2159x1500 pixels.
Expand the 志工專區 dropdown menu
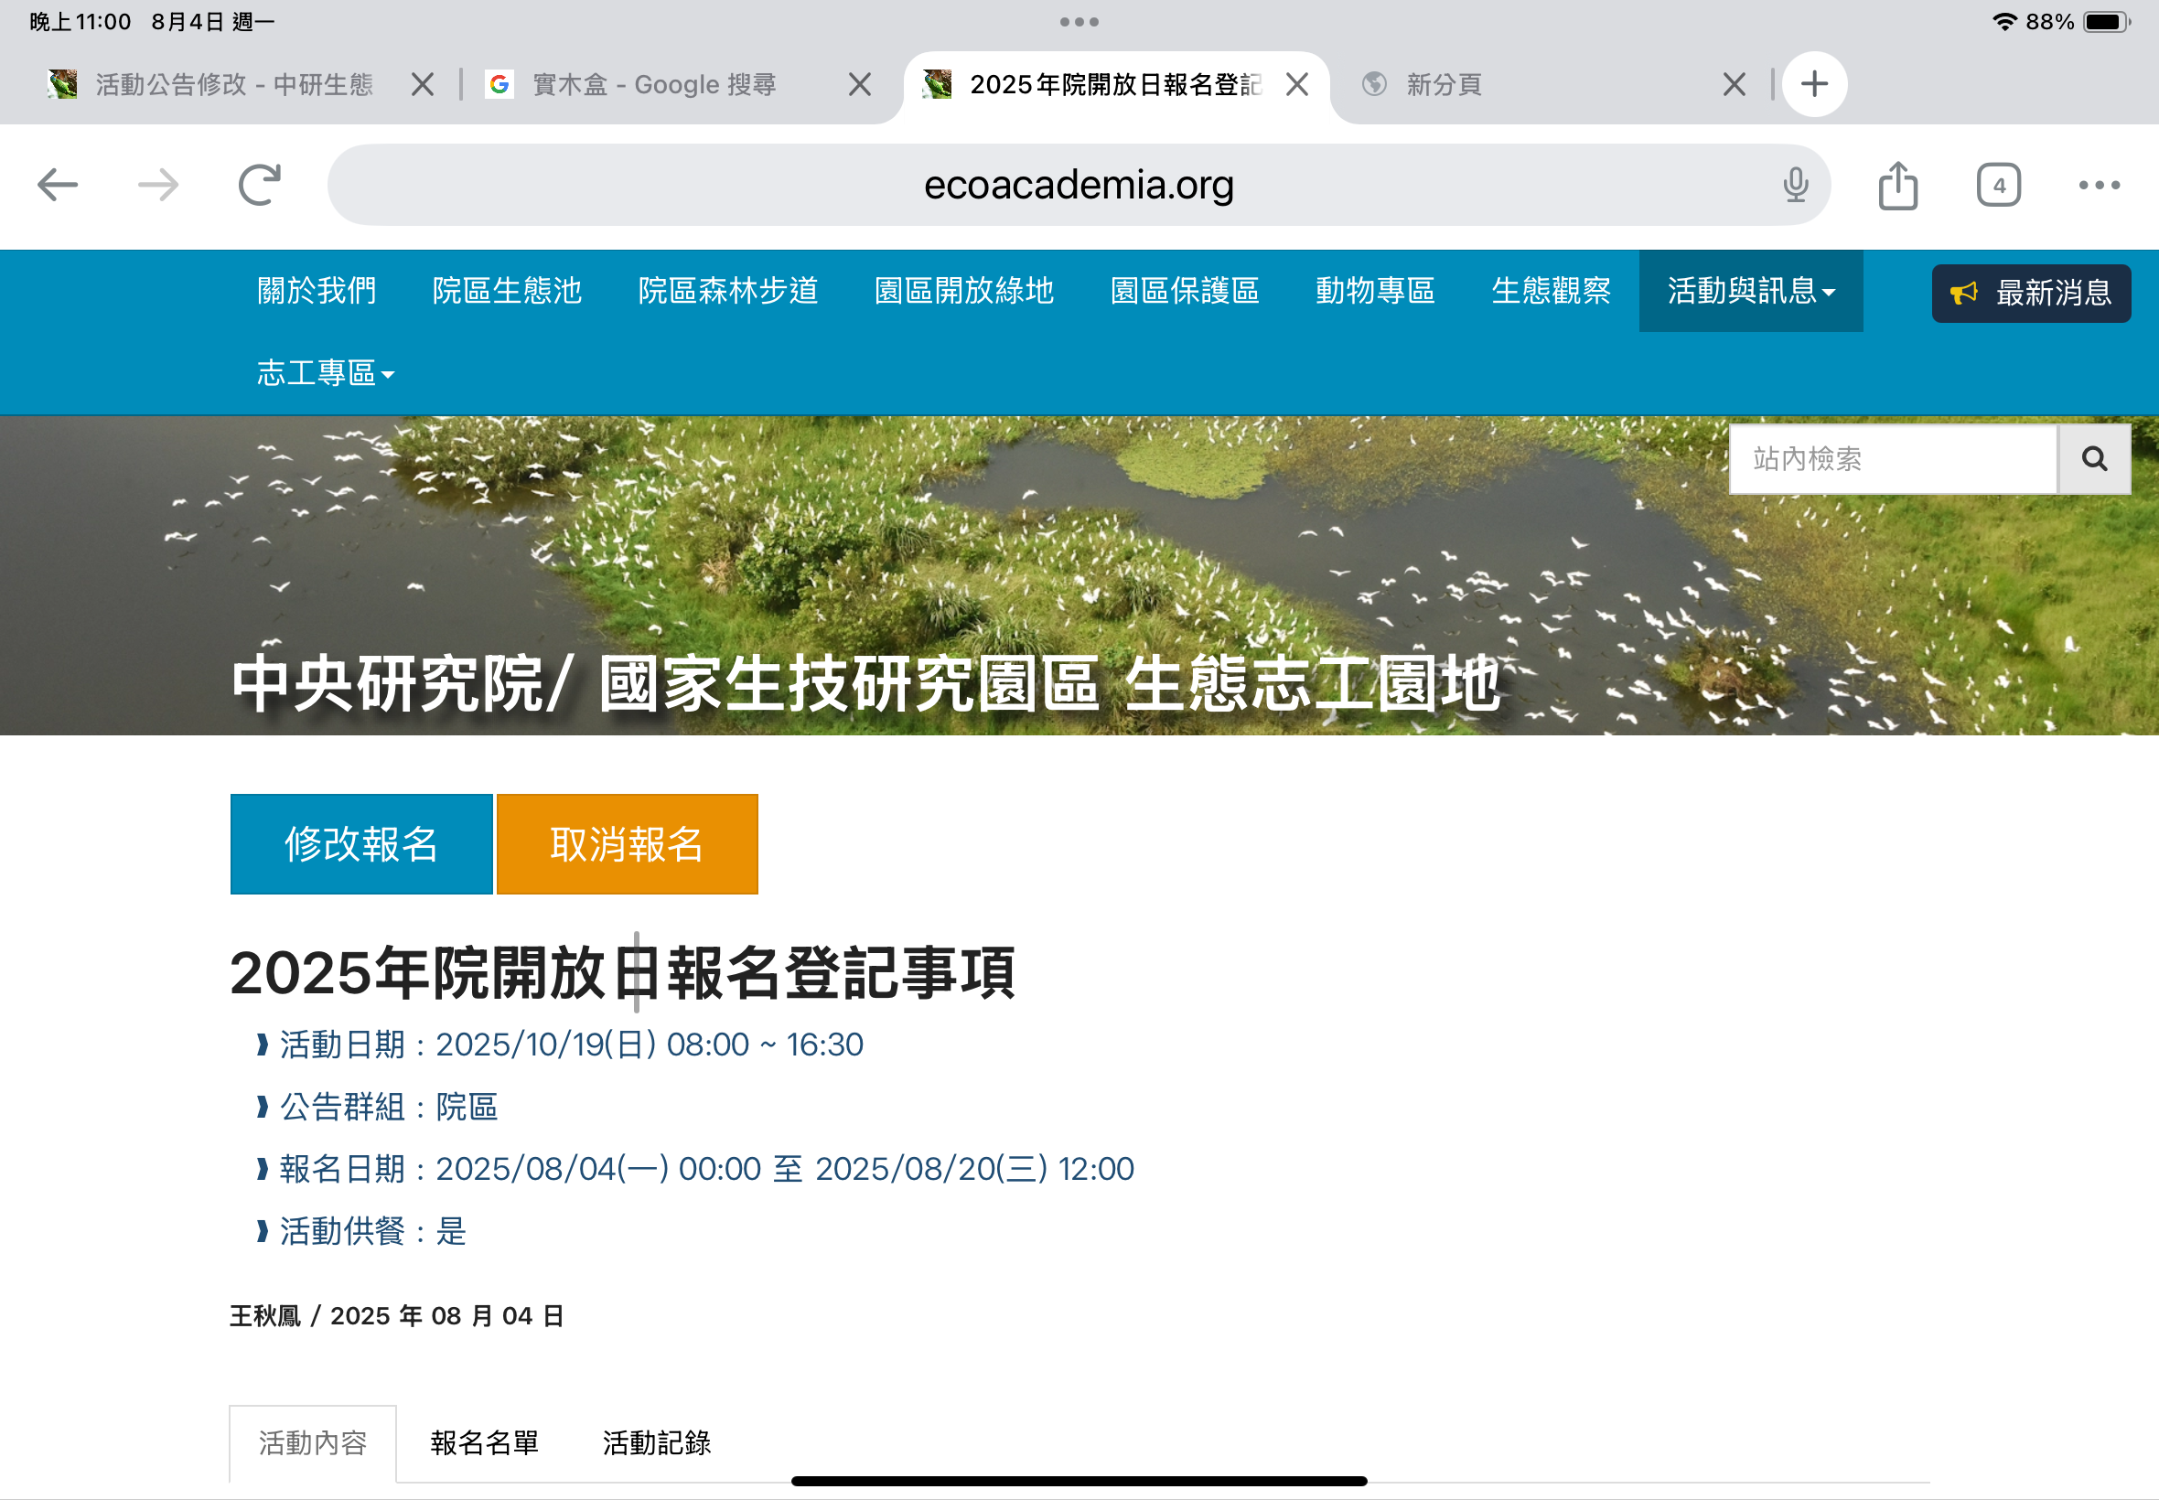coord(325,373)
